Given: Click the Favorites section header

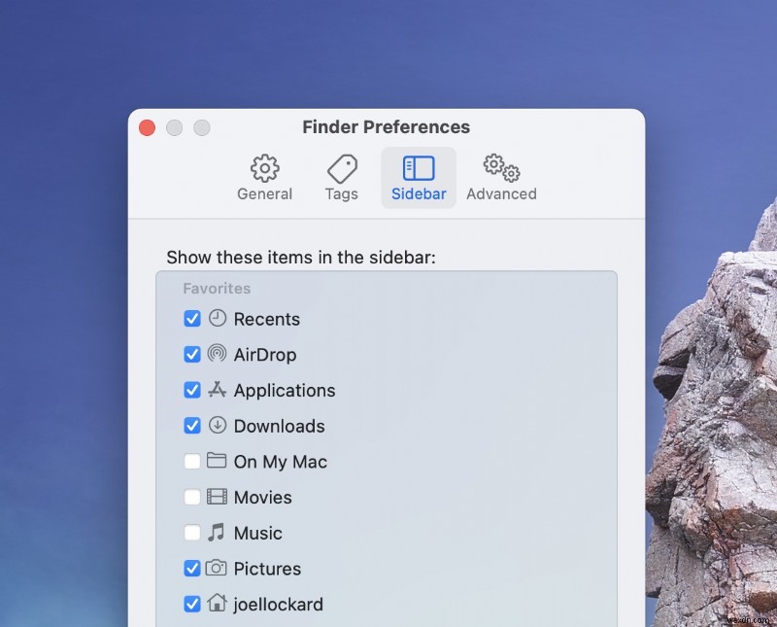Looking at the screenshot, I should tap(217, 288).
